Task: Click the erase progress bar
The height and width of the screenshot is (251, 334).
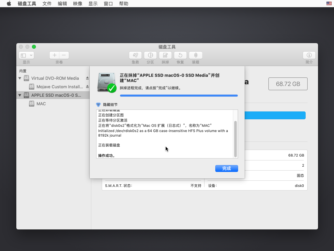Action: [179, 96]
